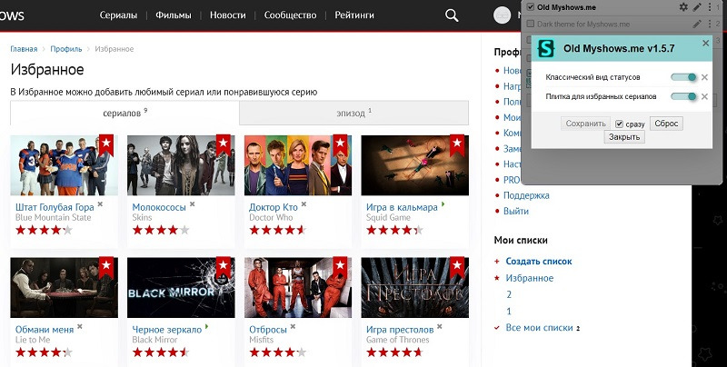Click the green status arrow next to Игра в кальмара
Screen dimensions: 727x367
pyautogui.click(x=443, y=203)
